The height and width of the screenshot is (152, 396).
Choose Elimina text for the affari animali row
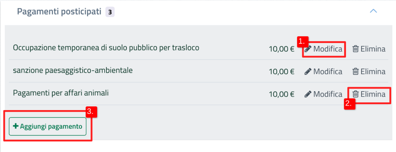(373, 94)
